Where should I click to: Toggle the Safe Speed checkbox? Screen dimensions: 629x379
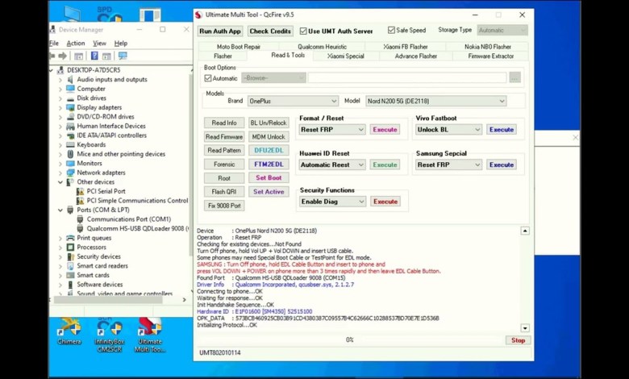pyautogui.click(x=391, y=30)
